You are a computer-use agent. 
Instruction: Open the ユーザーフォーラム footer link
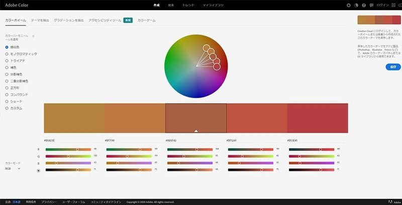(73, 202)
